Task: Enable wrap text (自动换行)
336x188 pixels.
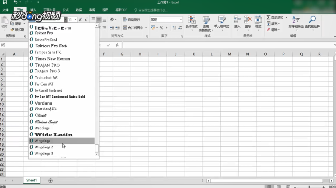Action: (x=132, y=20)
